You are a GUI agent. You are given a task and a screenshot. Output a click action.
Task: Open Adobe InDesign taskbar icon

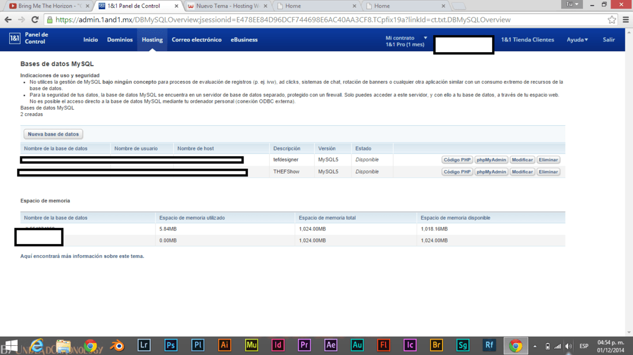pos(277,345)
